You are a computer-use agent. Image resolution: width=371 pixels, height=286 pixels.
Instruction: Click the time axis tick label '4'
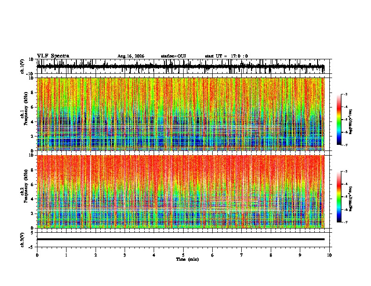pos(154,255)
